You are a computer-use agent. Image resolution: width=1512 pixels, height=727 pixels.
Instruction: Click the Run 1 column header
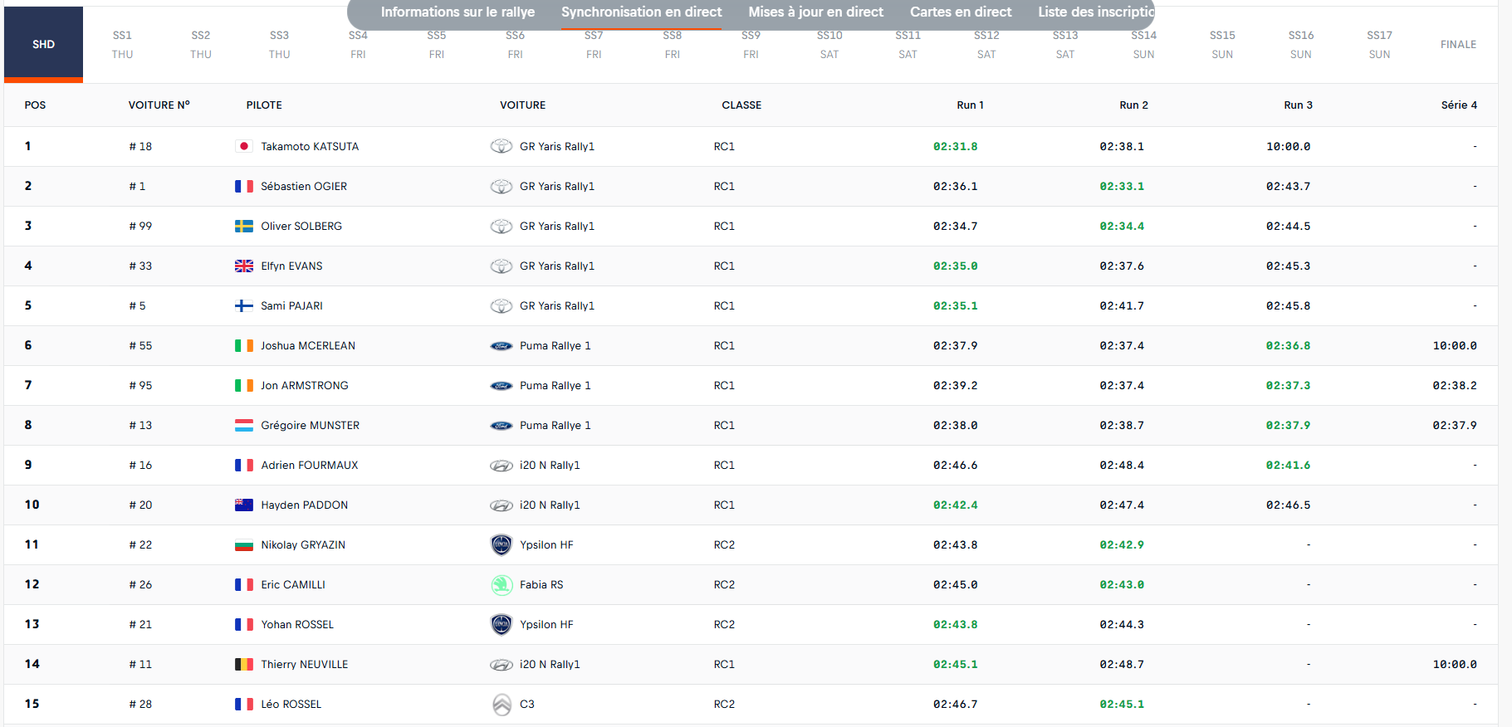click(970, 105)
